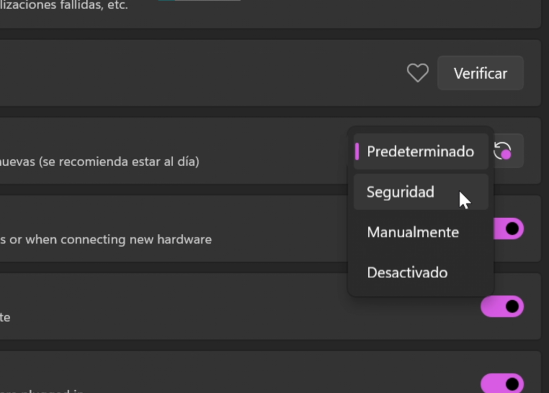Click the Predeterminado dropdown header
The width and height of the screenshot is (549, 393).
(420, 151)
